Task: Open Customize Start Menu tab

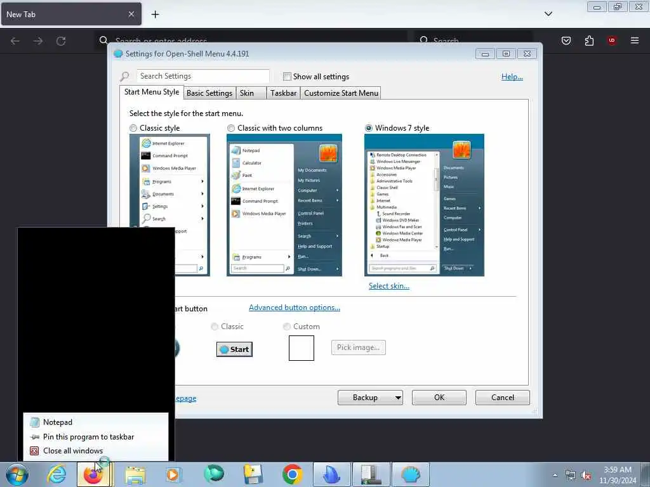Action: click(x=341, y=93)
